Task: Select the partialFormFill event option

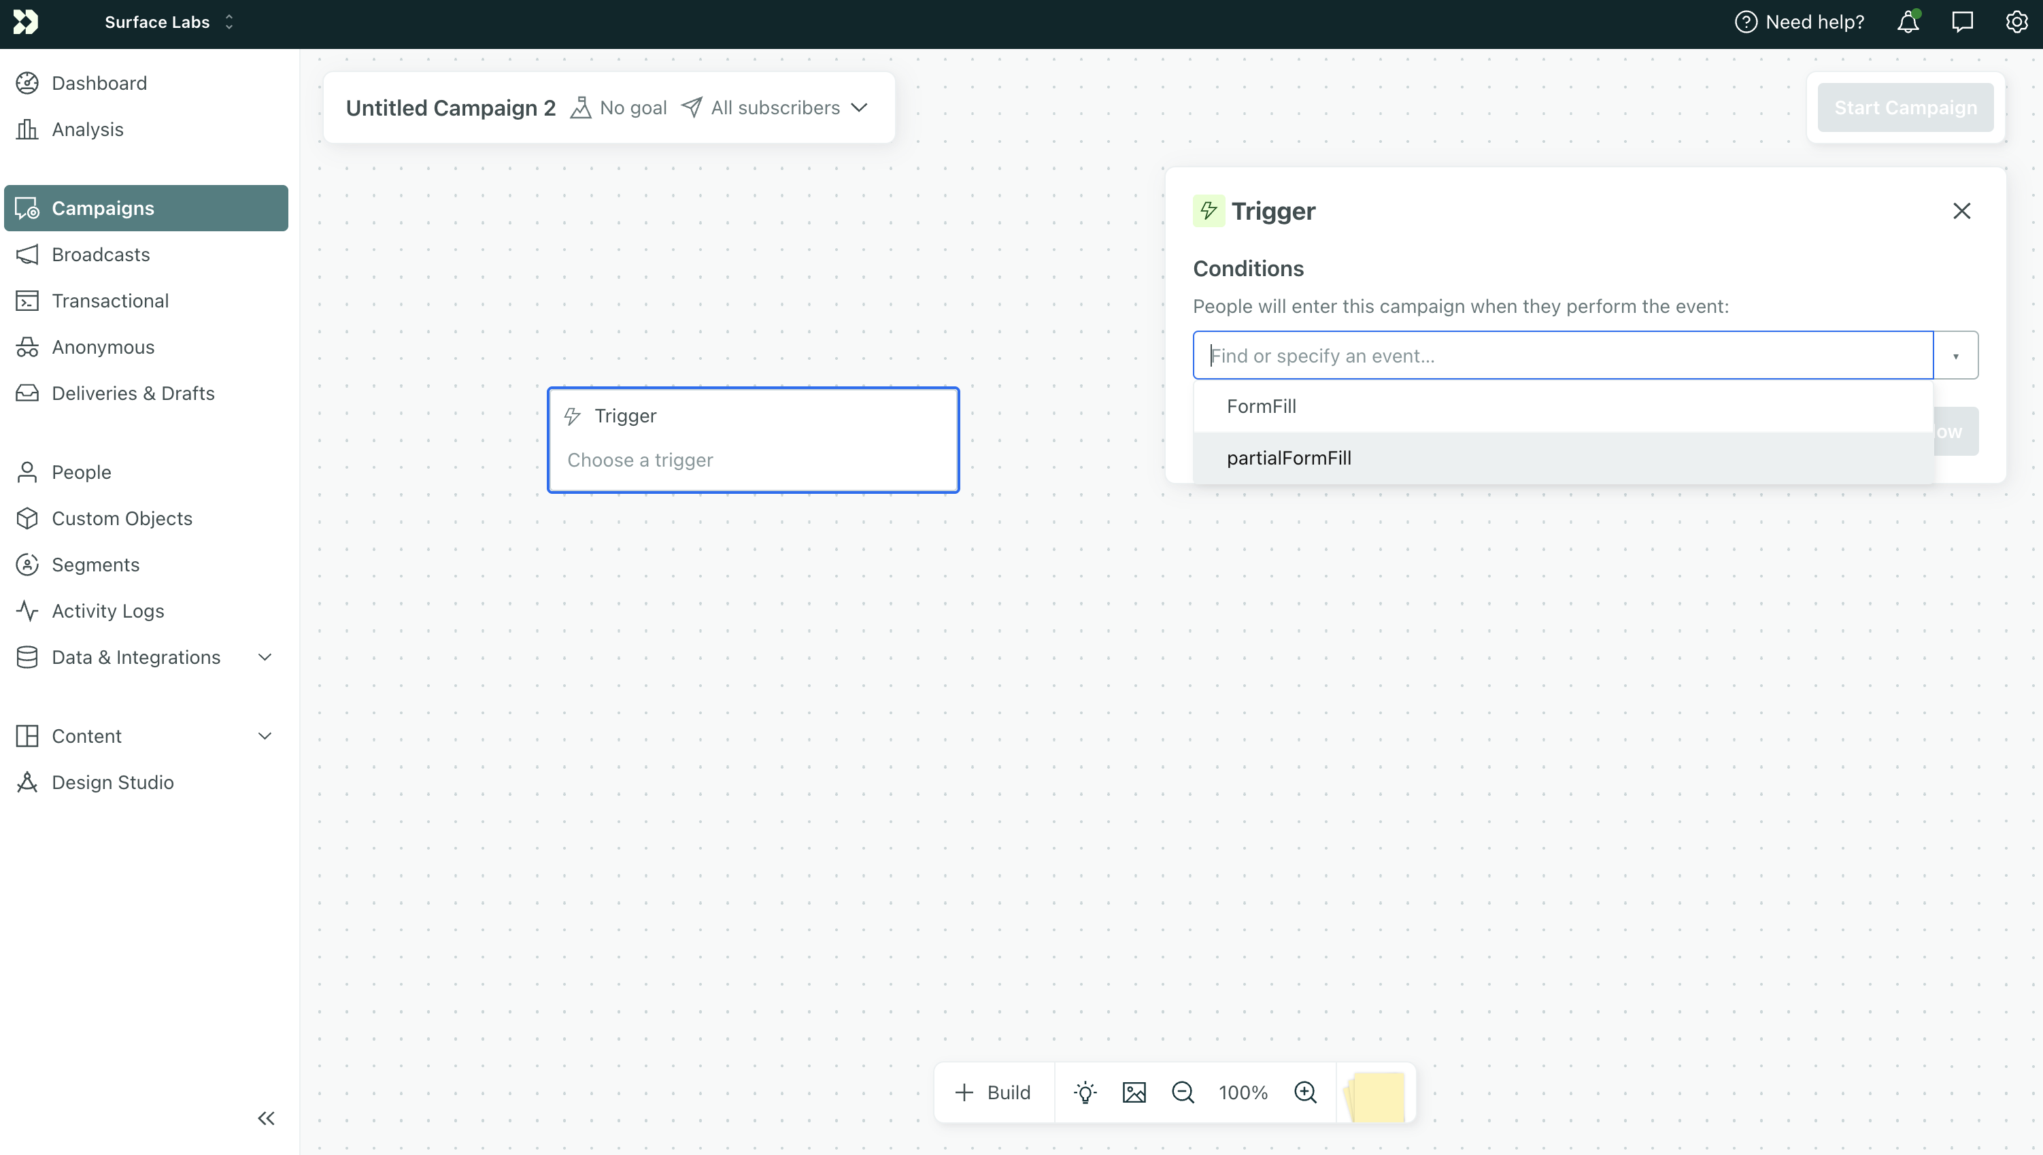Action: pos(1289,458)
